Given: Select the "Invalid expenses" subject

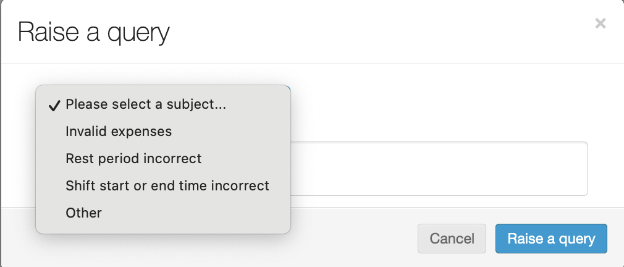Looking at the screenshot, I should point(119,132).
